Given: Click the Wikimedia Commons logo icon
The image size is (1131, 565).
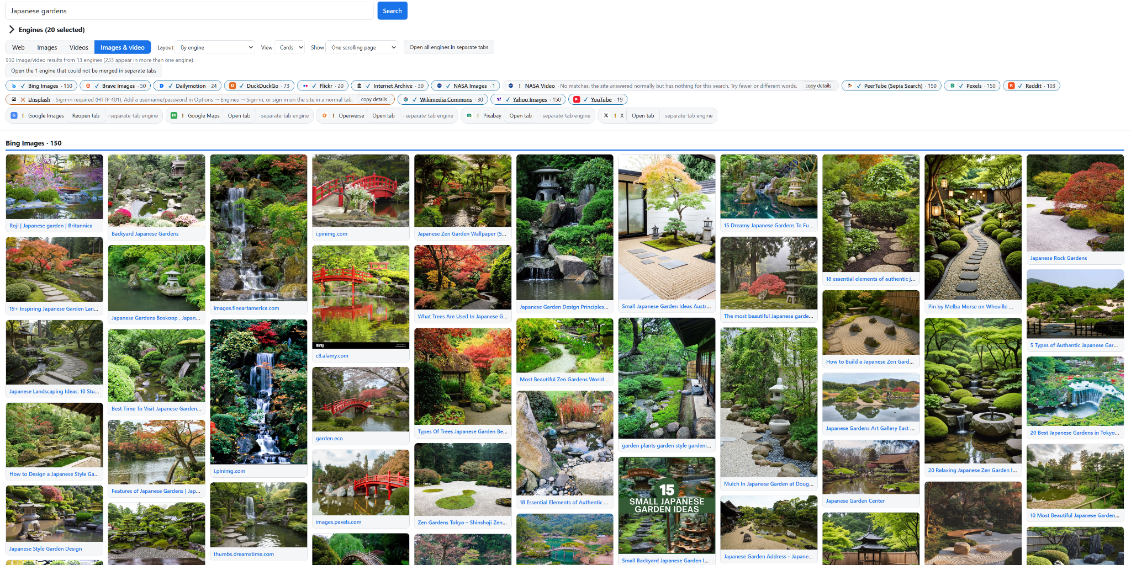Looking at the screenshot, I should coord(406,100).
